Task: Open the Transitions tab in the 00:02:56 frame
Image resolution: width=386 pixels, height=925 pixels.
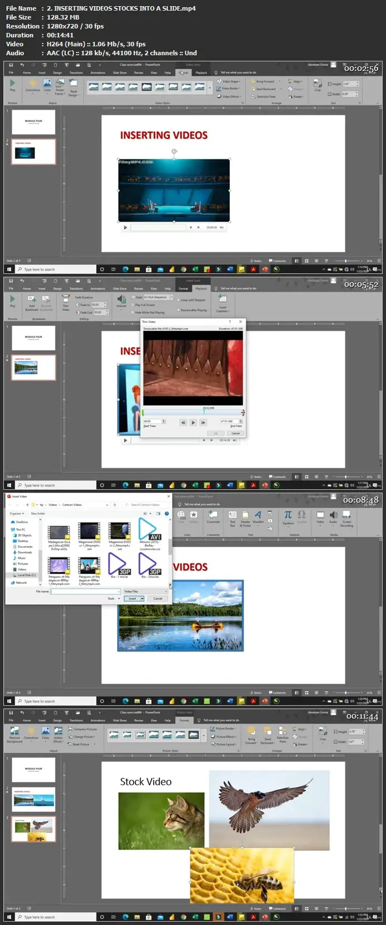Action: pos(76,73)
